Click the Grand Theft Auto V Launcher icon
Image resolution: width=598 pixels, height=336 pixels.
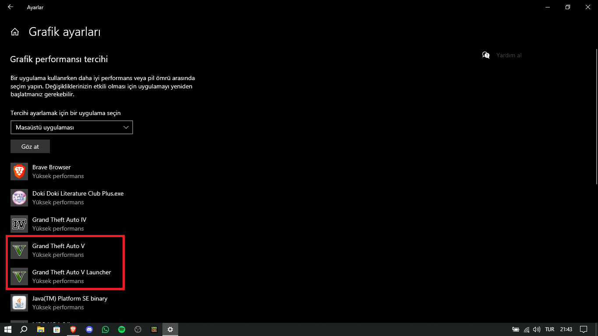(x=19, y=276)
